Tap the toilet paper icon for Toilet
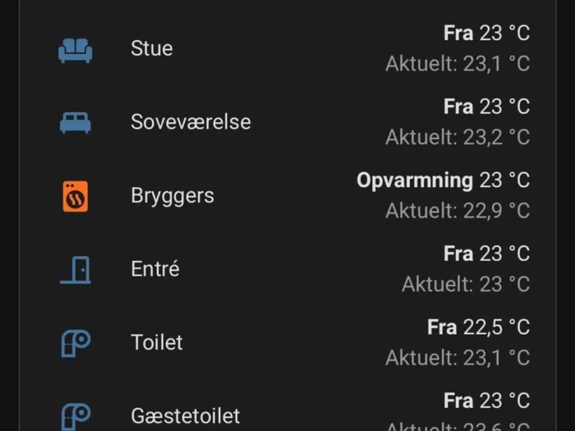This screenshot has height=431, width=575. 75,343
